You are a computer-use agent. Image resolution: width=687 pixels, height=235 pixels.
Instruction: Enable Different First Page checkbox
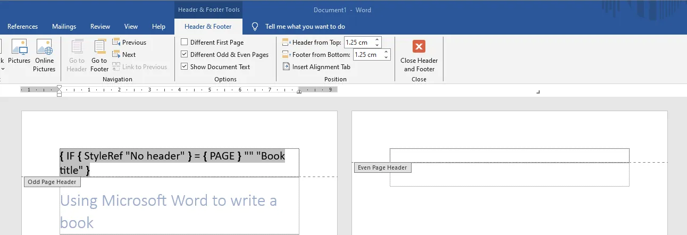(x=185, y=43)
